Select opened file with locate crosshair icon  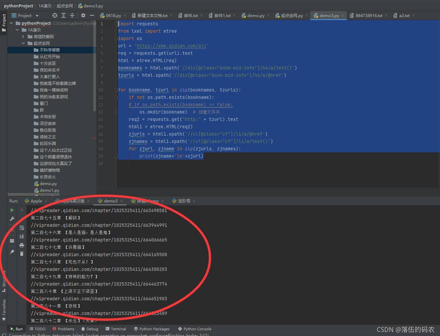pyautogui.click(x=54, y=15)
